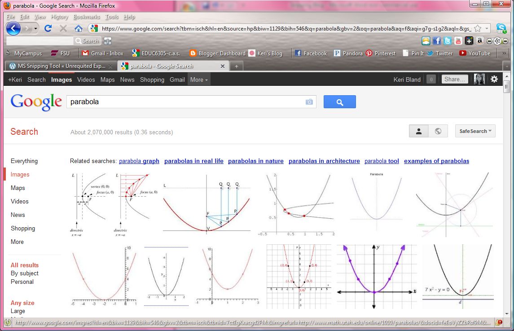
Task: Click the YouTube toolbar icon
Action: click(x=458, y=41)
